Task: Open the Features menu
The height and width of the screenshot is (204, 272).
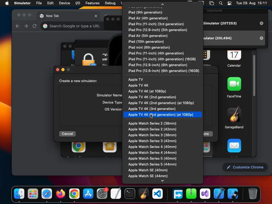Action: [x=92, y=3]
